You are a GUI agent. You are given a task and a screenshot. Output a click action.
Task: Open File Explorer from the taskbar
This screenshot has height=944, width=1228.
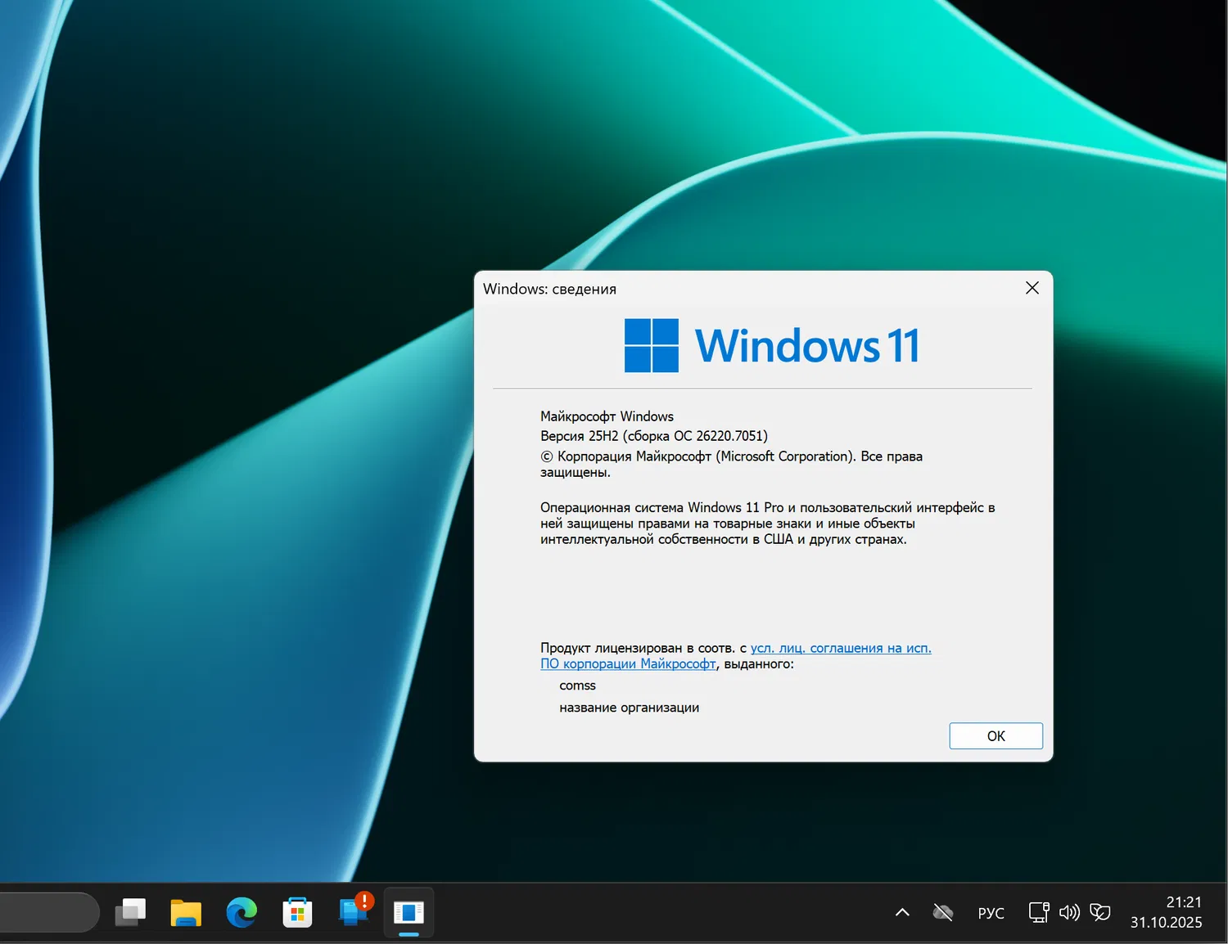coord(185,910)
